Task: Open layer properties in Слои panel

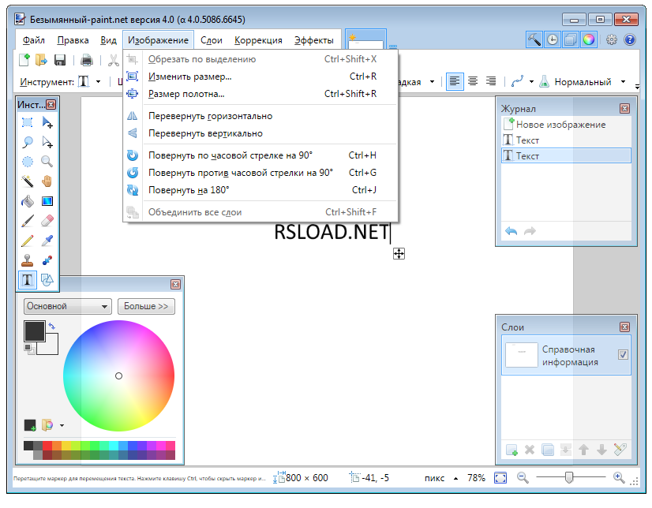Action: (620, 450)
